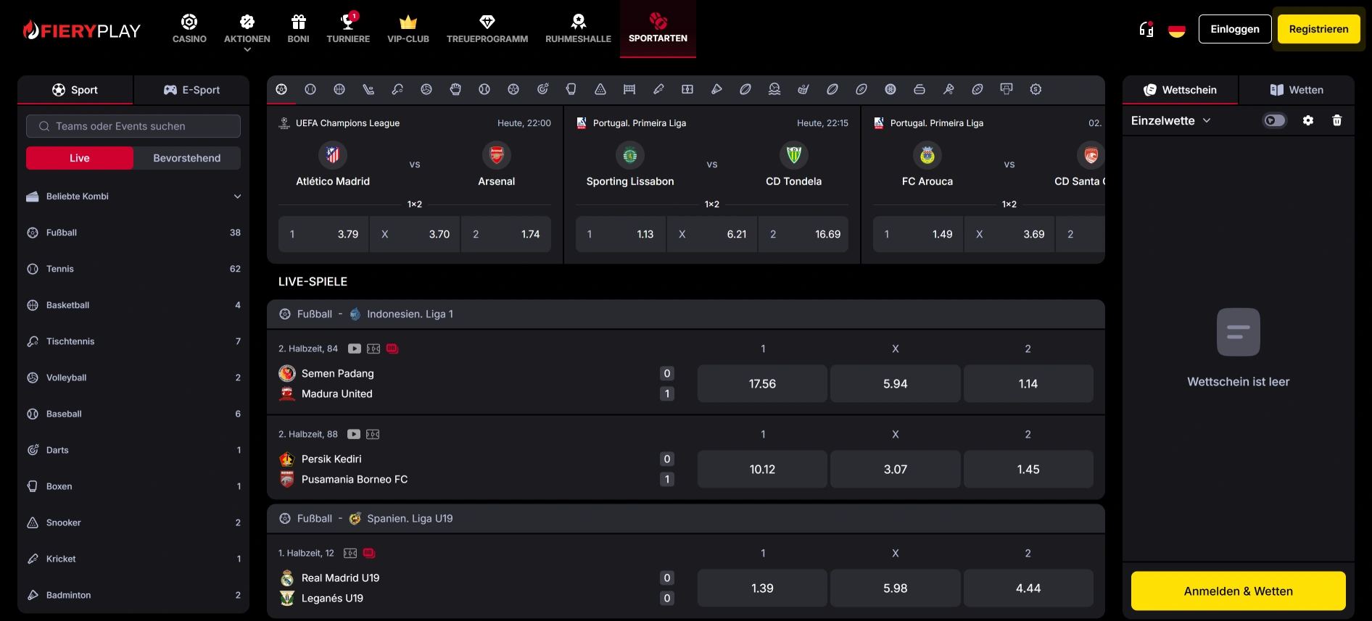Click the Einloggen button
The height and width of the screenshot is (621, 1372).
(x=1235, y=29)
